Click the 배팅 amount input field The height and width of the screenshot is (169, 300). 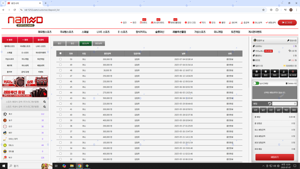[284, 104]
